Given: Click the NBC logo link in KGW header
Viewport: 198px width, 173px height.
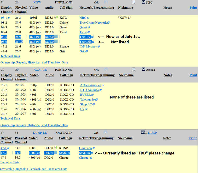Looking at the screenshot, I should click(x=149, y=3).
